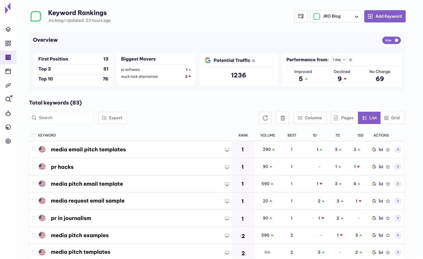Open the Columns selector
Image resolution: width=423 pixels, height=259 pixels.
pyautogui.click(x=310, y=118)
